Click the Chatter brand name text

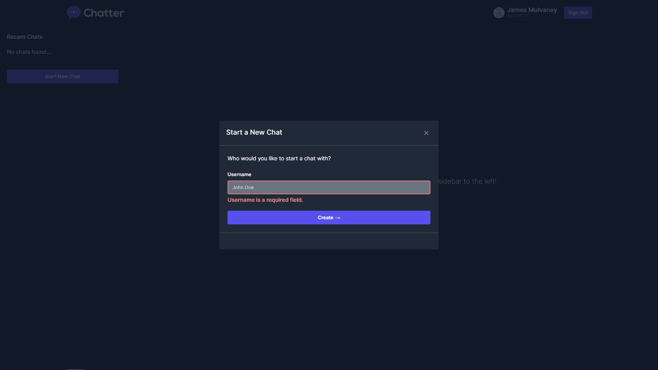[104, 13]
